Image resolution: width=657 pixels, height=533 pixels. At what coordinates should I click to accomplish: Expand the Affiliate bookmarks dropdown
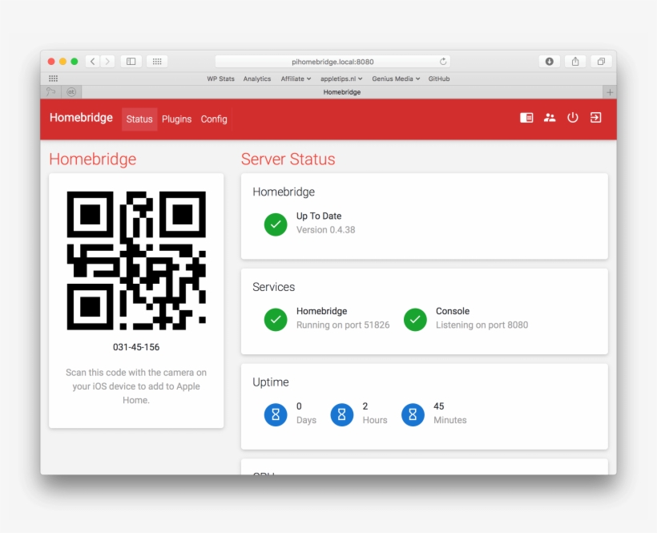[295, 79]
